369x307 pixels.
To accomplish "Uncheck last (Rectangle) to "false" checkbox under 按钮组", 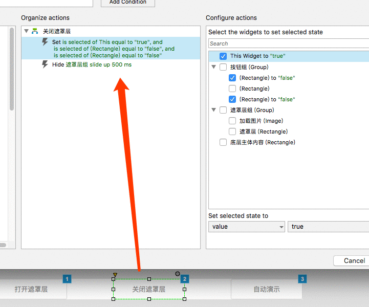I will pos(232,99).
